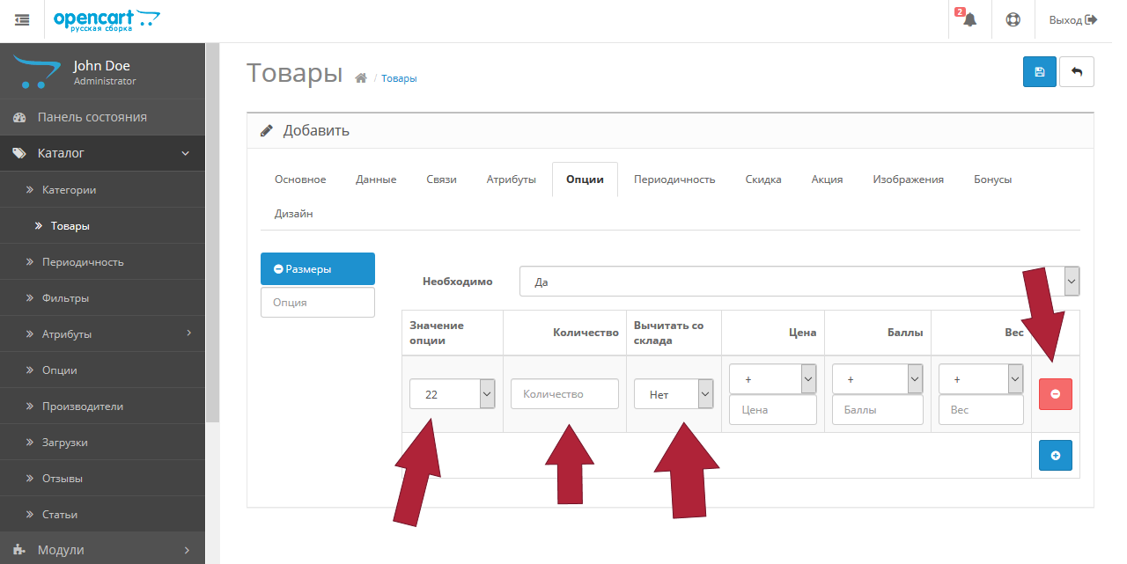Toggle the sidebar menu hamburger icon
Image resolution: width=1127 pixels, height=564 pixels.
22,19
